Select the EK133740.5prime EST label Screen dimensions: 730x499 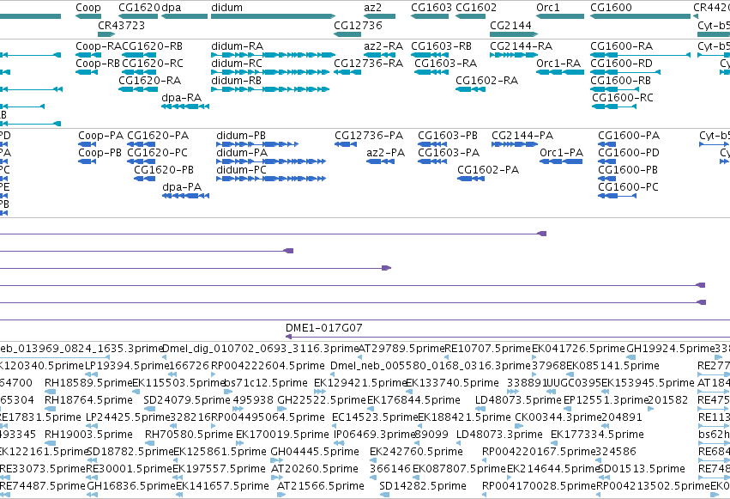pos(453,383)
